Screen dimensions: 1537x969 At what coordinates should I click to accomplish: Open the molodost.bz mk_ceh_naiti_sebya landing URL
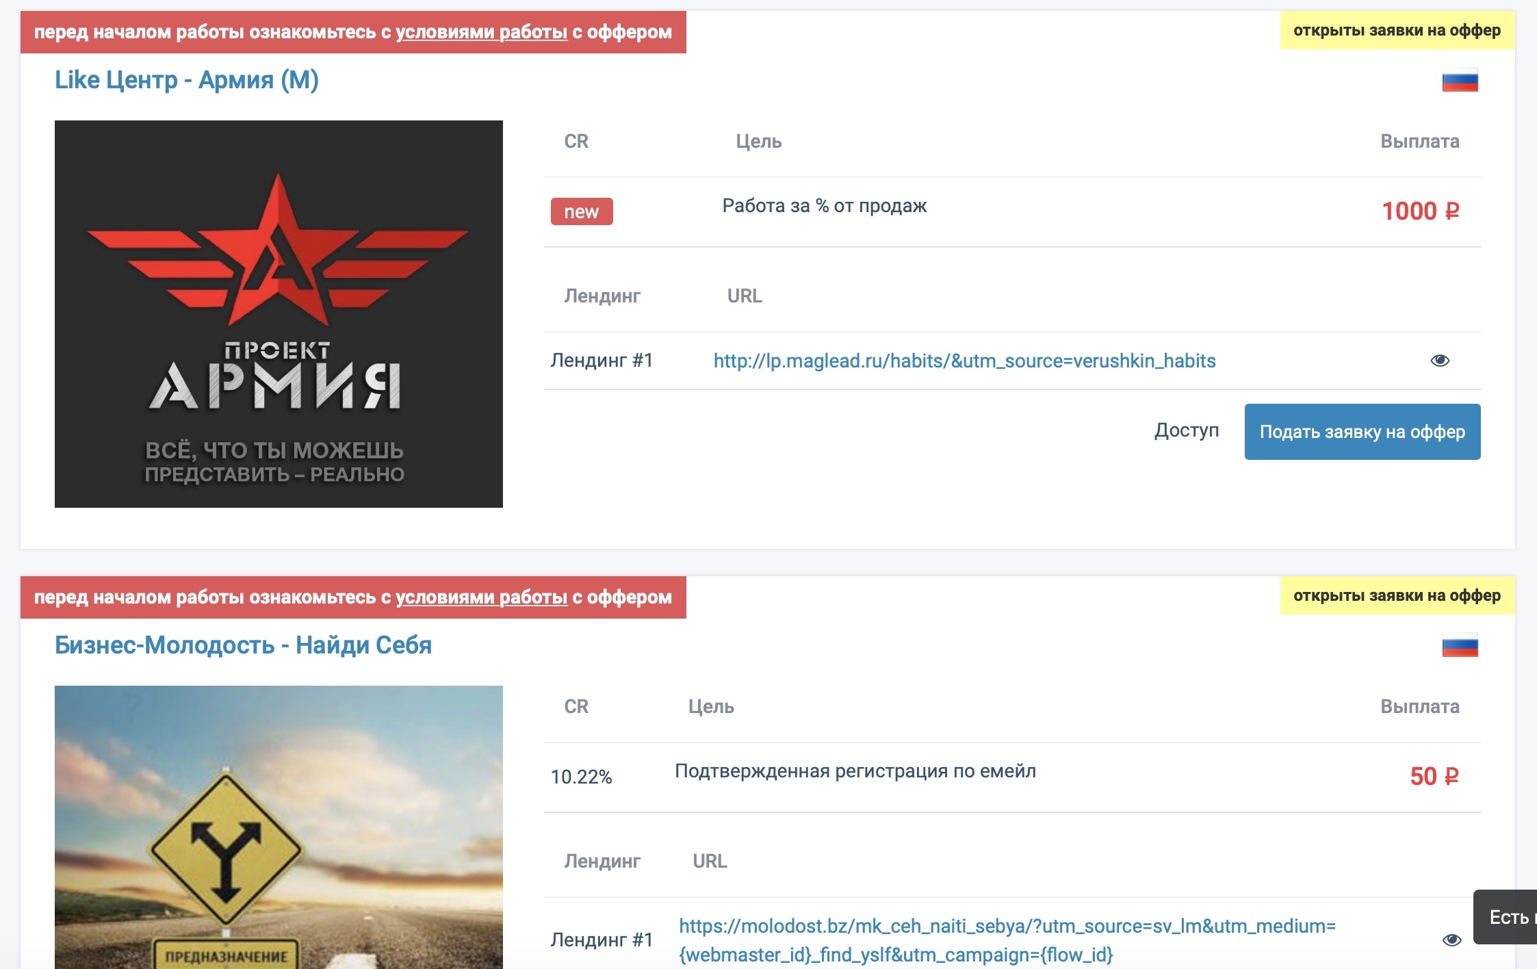(1007, 940)
